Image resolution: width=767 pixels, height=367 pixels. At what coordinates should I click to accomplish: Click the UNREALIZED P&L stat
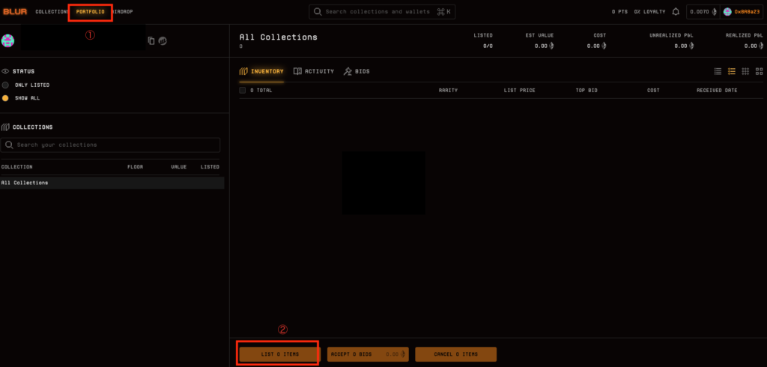[671, 40]
